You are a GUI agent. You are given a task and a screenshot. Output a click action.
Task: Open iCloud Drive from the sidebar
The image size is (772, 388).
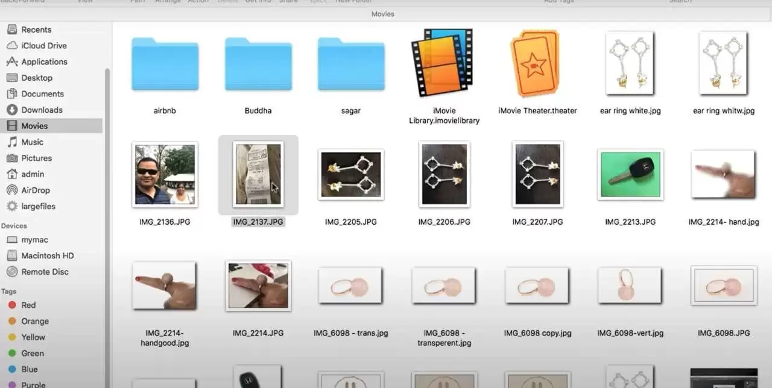43,46
